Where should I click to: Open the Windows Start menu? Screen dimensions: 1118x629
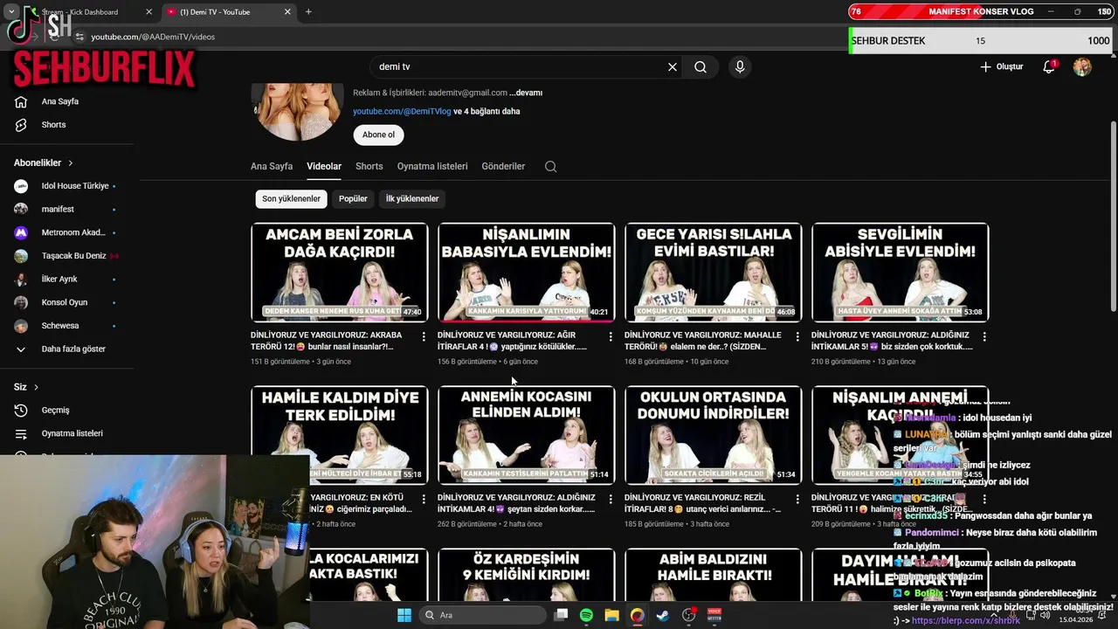[x=404, y=615]
